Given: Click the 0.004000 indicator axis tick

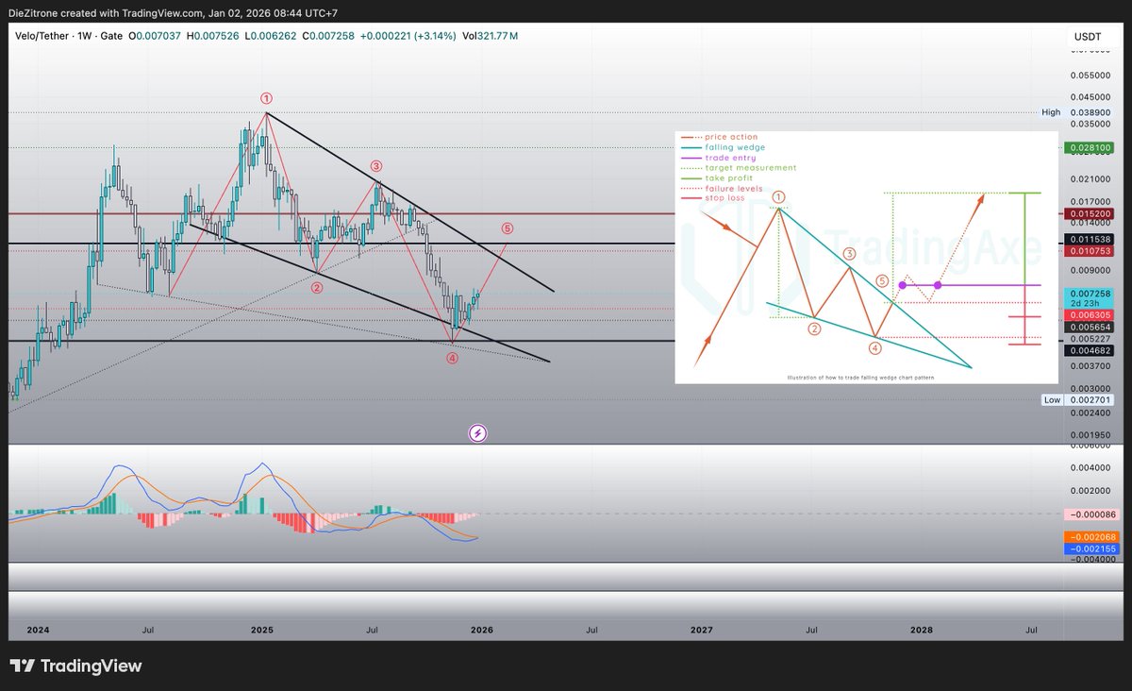Looking at the screenshot, I should pos(1090,468).
